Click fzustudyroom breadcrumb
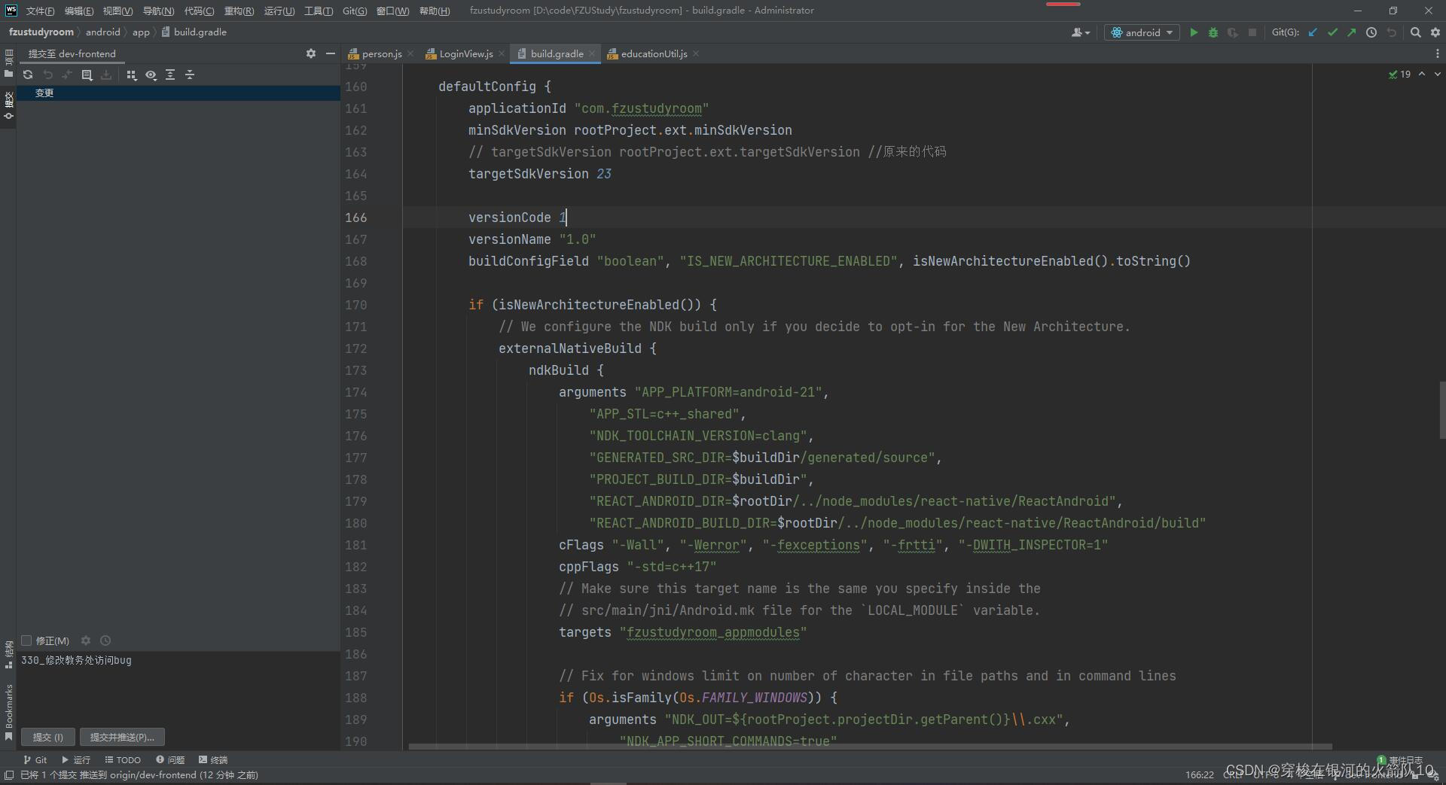Image resolution: width=1446 pixels, height=785 pixels. (41, 32)
